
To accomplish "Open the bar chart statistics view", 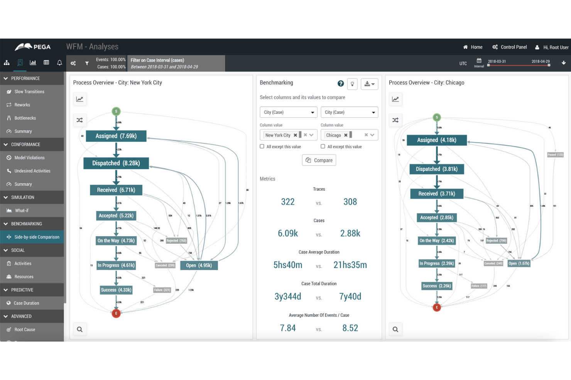I will pos(33,62).
